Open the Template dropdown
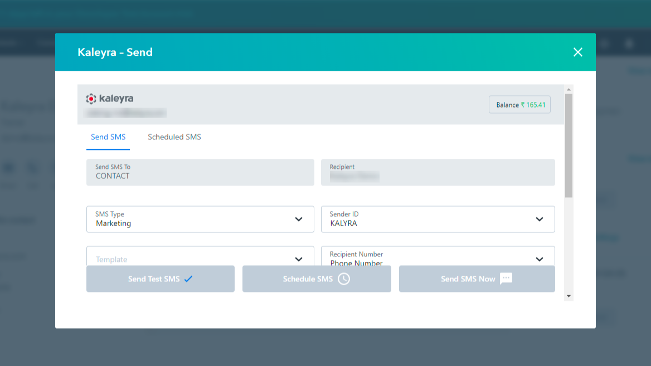Image resolution: width=651 pixels, height=366 pixels. (200, 259)
